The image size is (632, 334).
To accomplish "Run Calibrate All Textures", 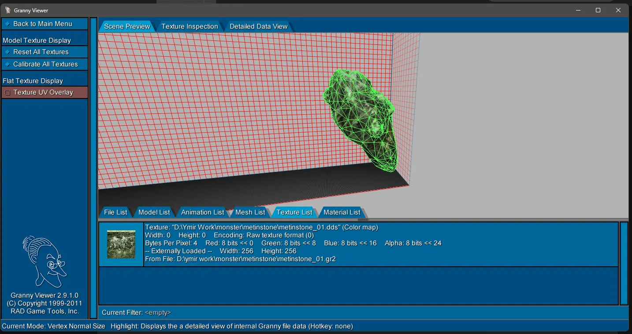I will (45, 64).
